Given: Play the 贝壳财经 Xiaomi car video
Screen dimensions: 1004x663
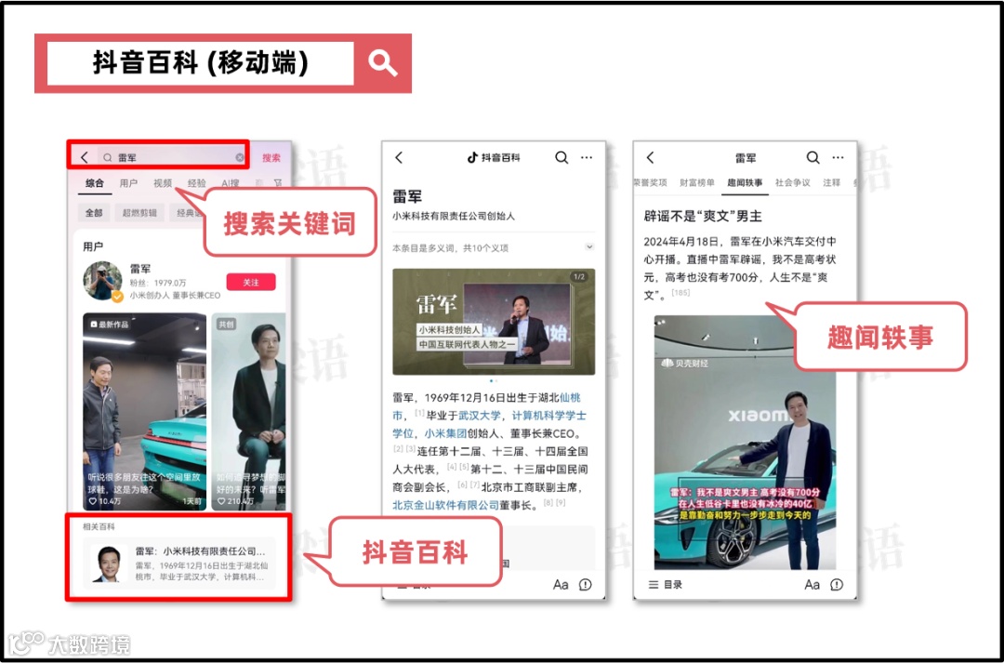Looking at the screenshot, I should (x=745, y=442).
